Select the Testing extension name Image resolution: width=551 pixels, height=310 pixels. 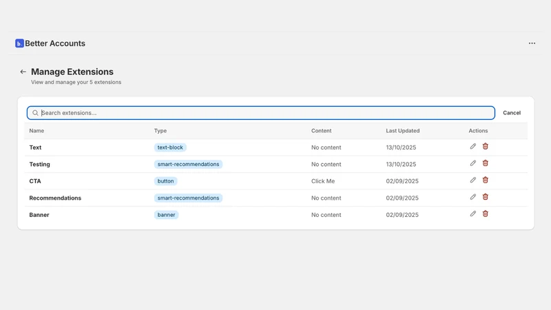click(x=39, y=164)
